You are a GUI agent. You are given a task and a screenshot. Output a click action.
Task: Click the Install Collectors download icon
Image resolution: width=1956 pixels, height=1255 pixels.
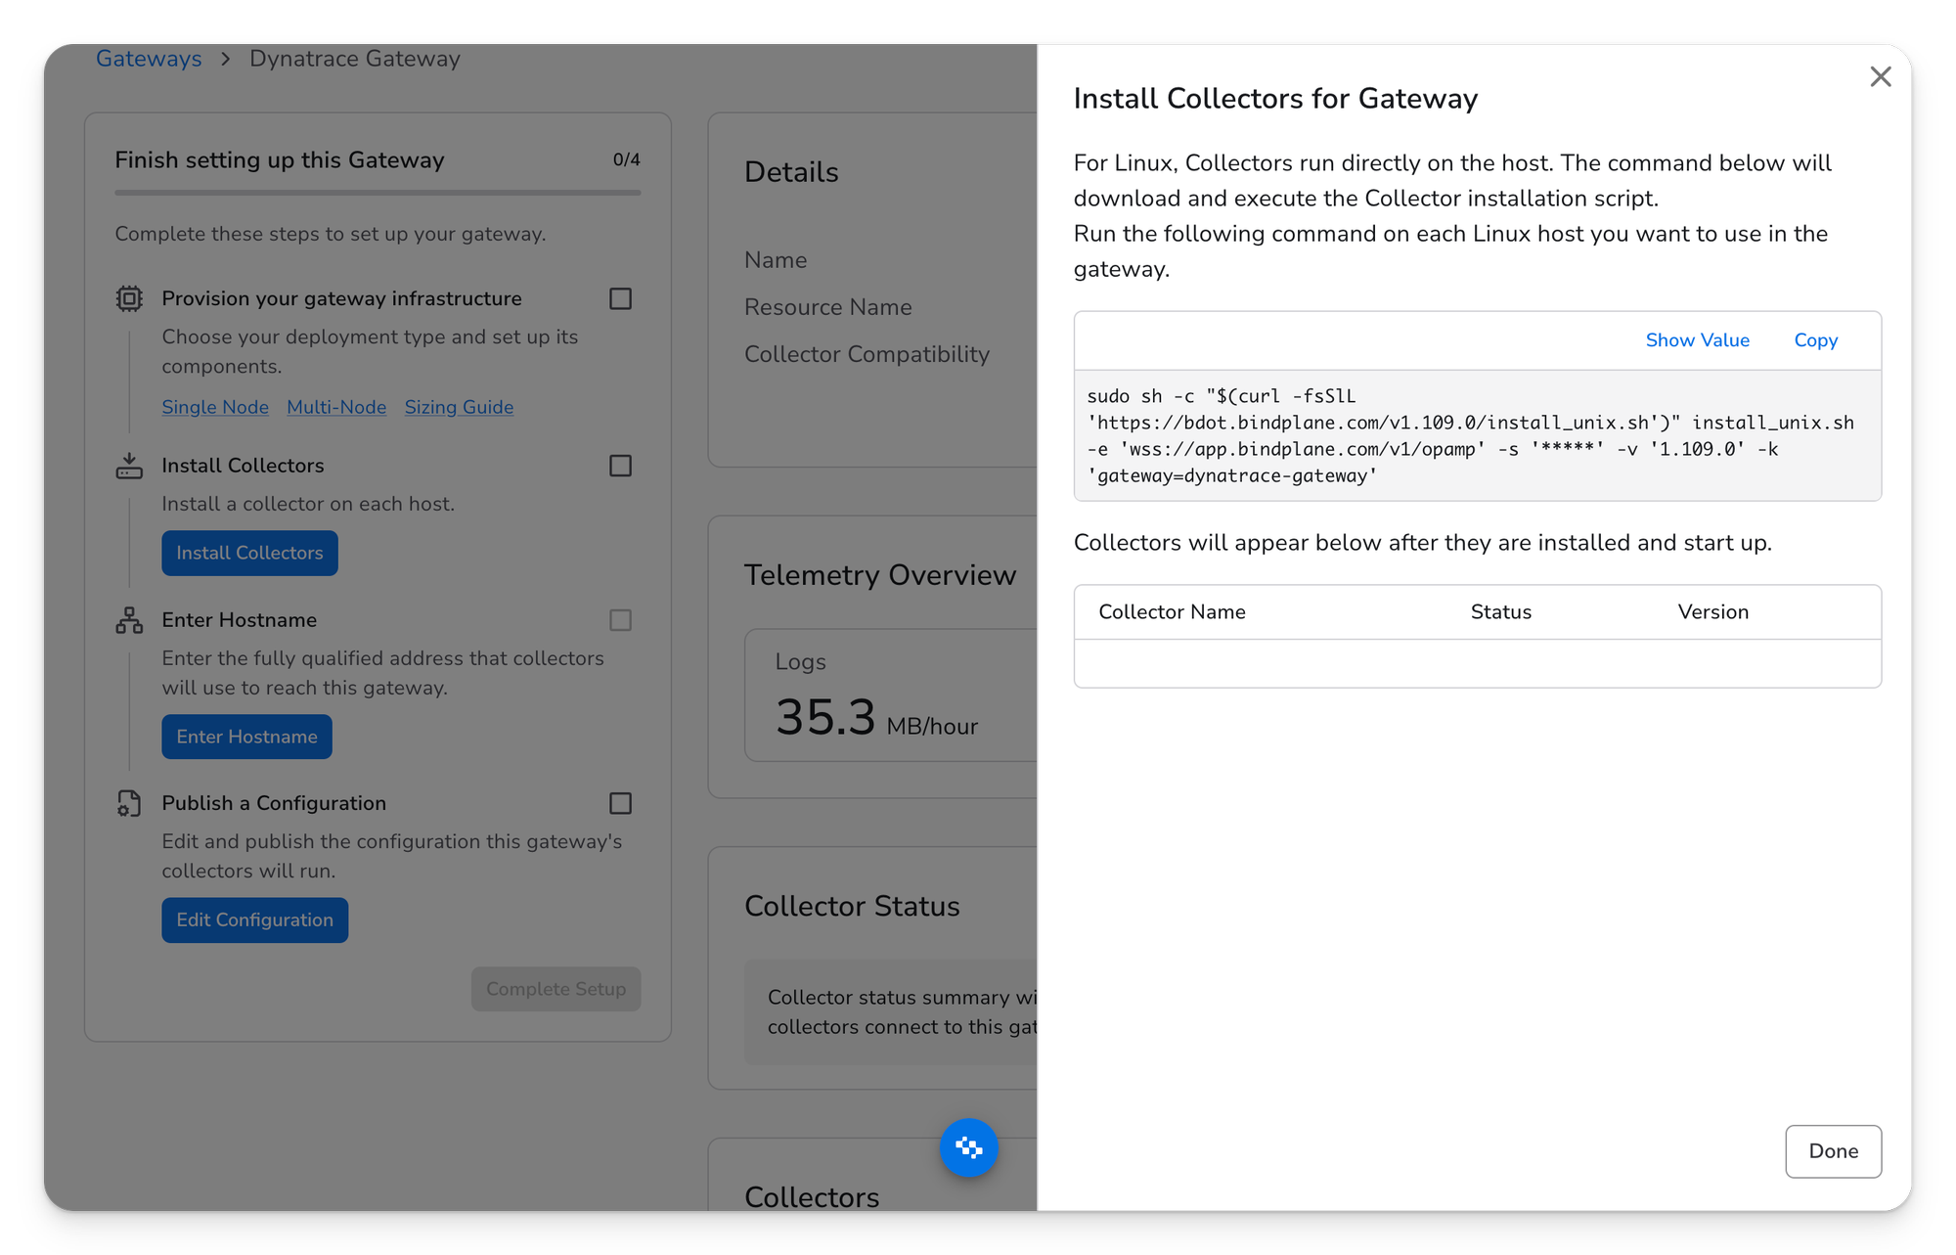129,466
